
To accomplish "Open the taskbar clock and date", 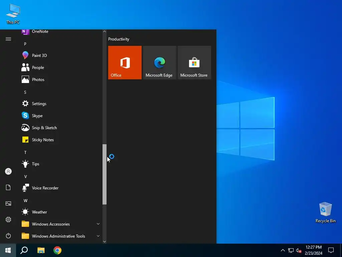I will click(x=313, y=250).
